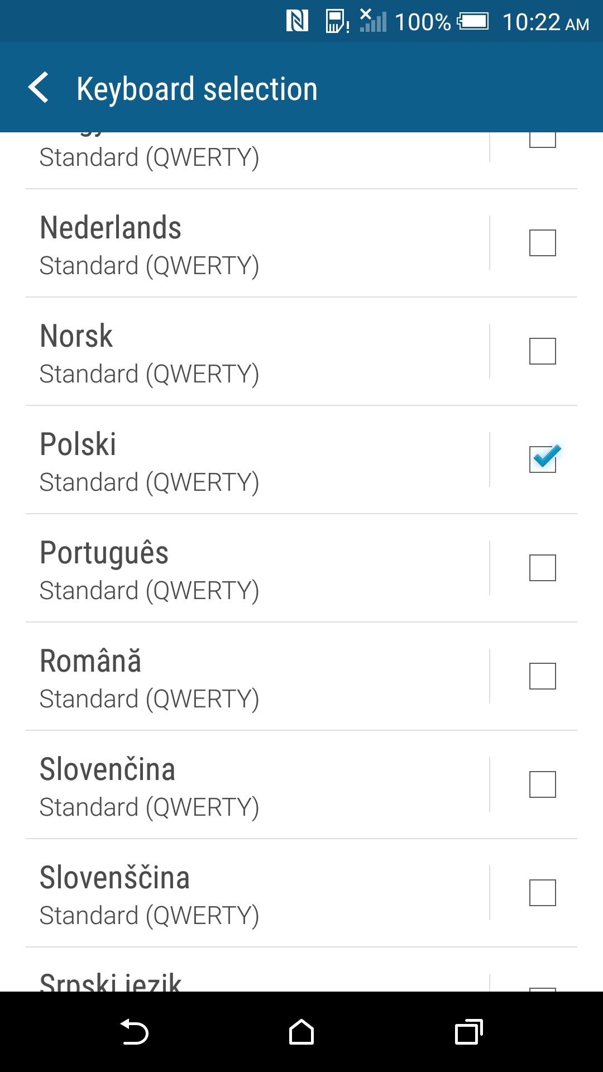
Task: Enable the Slovenčina keyboard checkbox
Action: pyautogui.click(x=542, y=784)
